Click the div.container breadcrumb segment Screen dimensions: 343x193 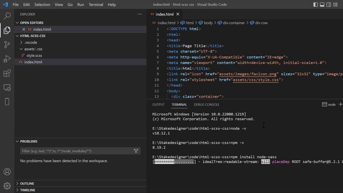(234, 23)
